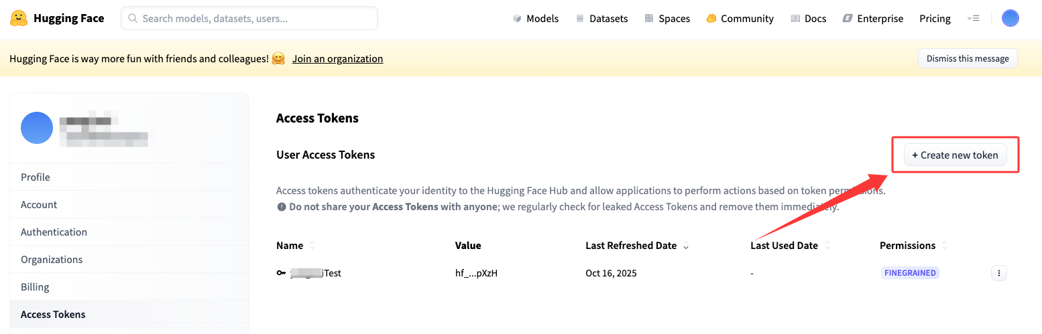Image resolution: width=1042 pixels, height=334 pixels.
Task: Click the Hugging Face logo icon
Action: 19,18
